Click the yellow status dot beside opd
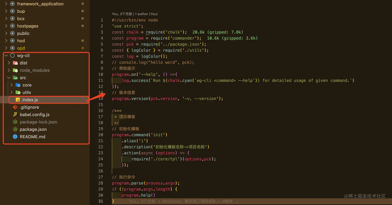The width and height of the screenshot is (392, 205). [82, 48]
